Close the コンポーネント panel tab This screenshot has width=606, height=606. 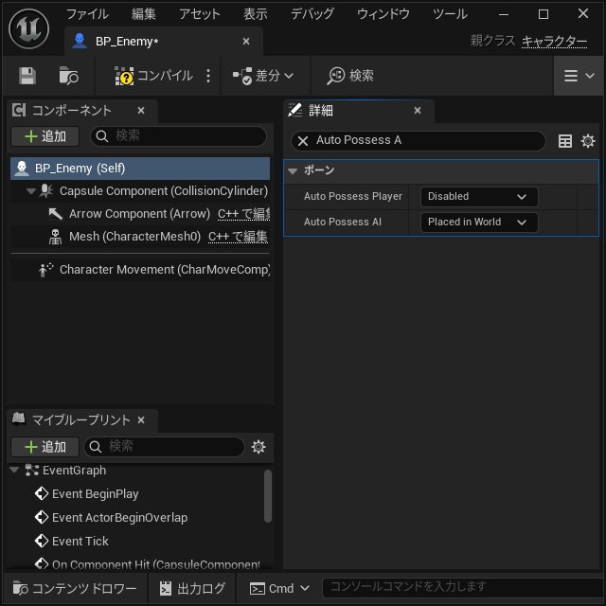coord(141,111)
